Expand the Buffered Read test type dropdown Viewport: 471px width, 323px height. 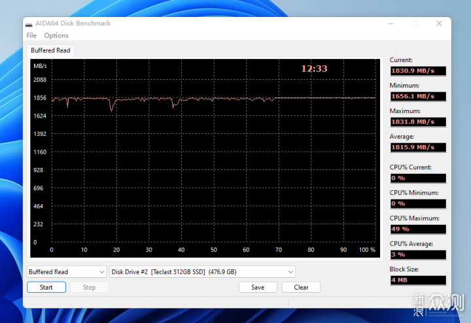pos(66,271)
